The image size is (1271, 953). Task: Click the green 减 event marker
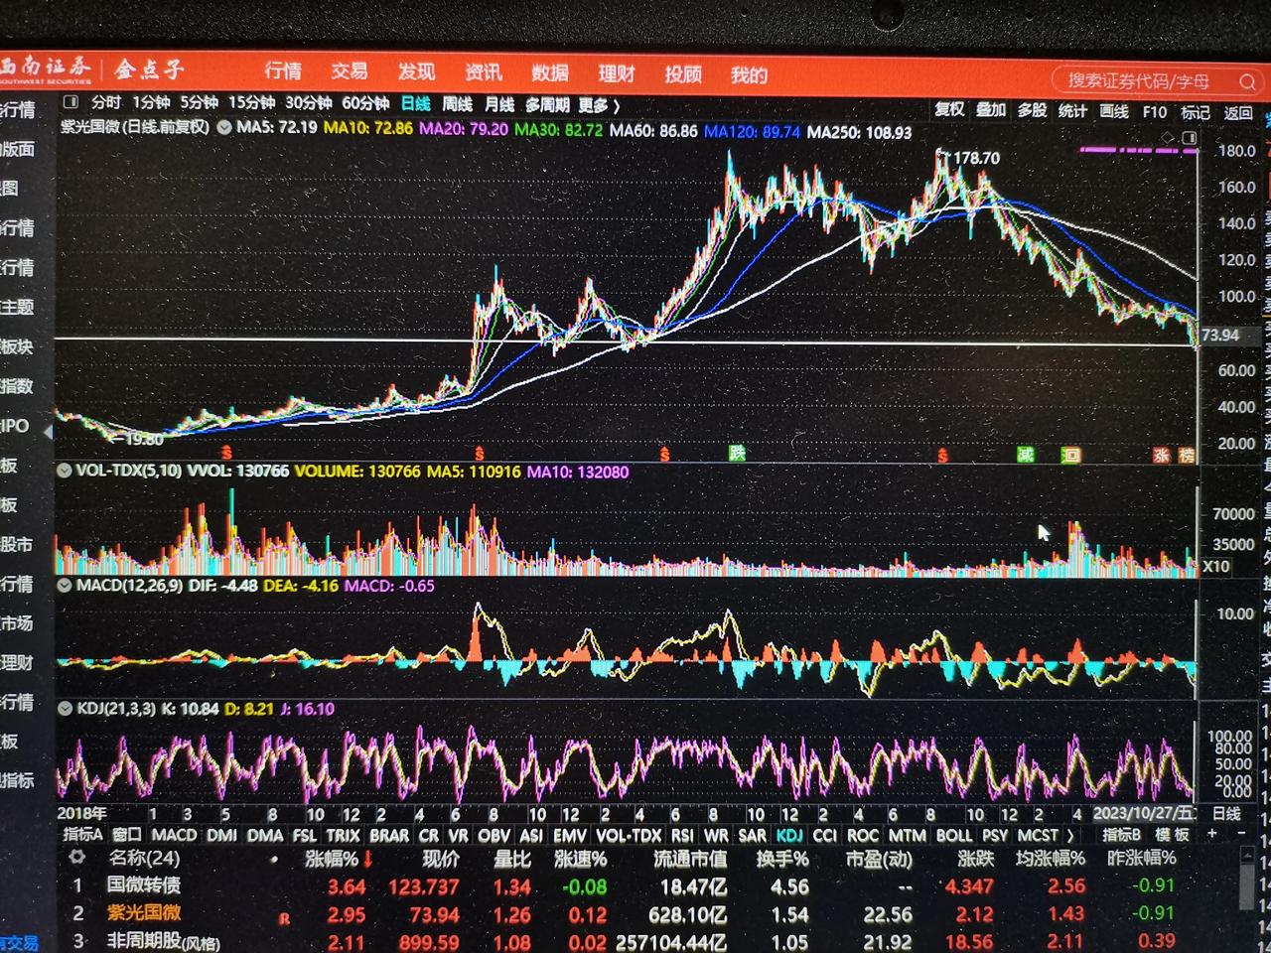(x=1026, y=454)
